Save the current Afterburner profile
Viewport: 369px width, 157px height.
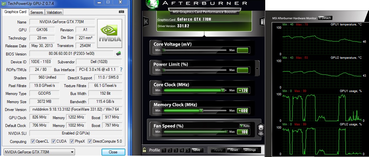[197, 150]
